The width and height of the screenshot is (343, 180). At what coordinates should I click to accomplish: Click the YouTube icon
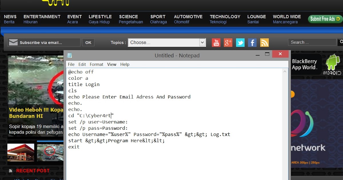[x=216, y=42]
